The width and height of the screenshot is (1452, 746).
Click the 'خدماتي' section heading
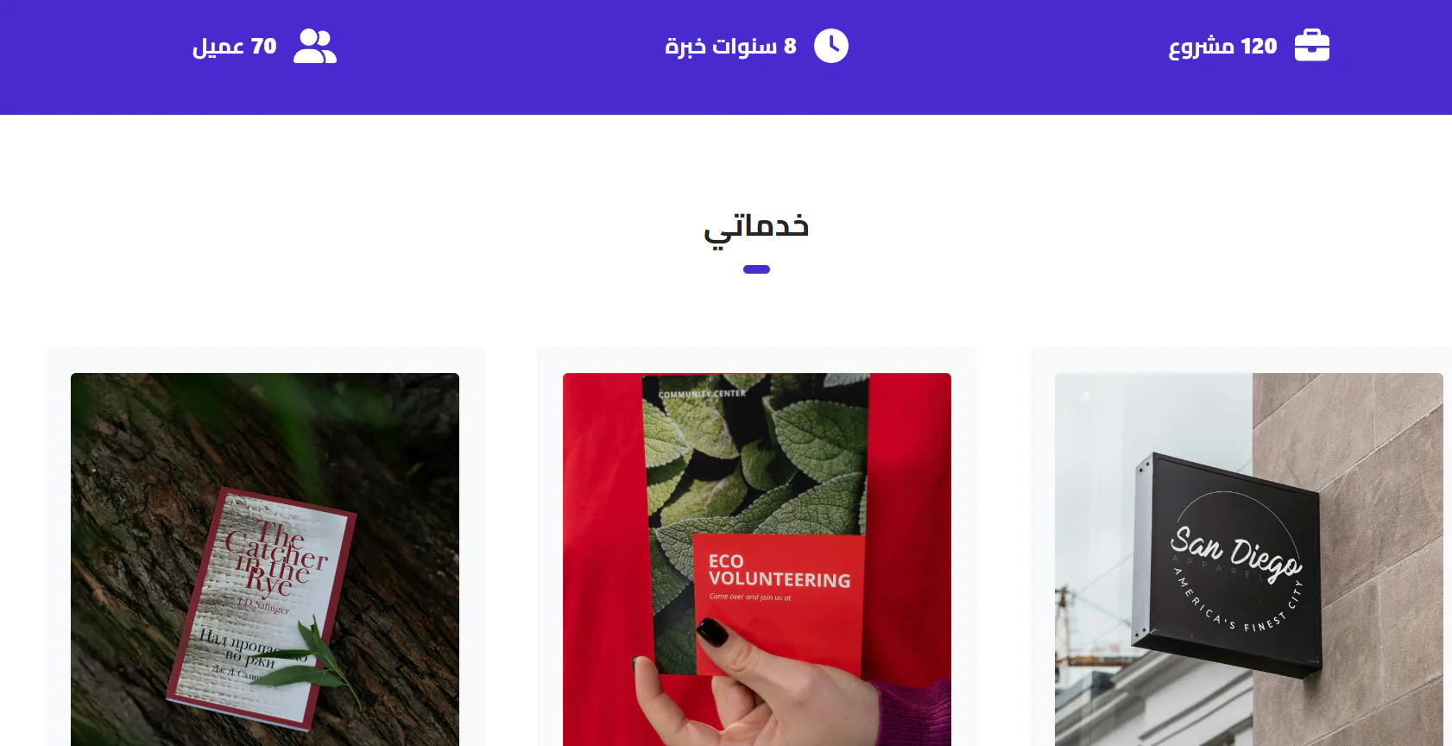click(756, 228)
